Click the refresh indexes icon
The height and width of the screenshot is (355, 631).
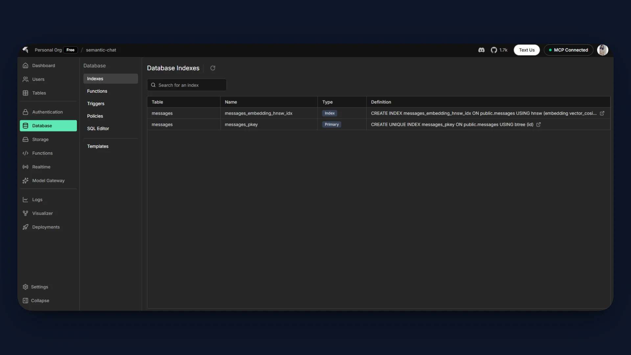(x=213, y=68)
